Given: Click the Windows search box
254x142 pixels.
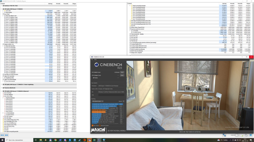Looking at the screenshot, I should (x=19, y=140).
